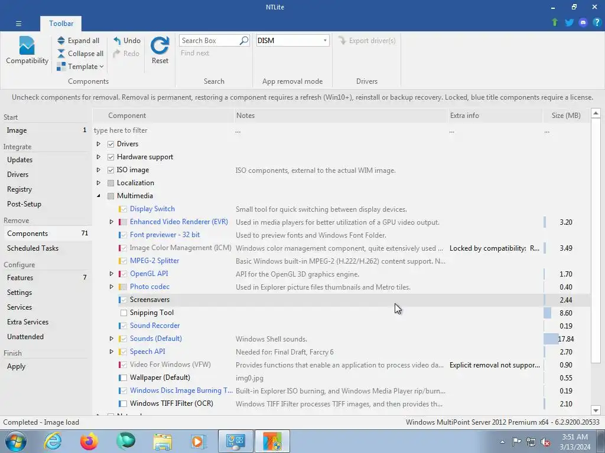Image resolution: width=605 pixels, height=453 pixels.
Task: Select the Toolbar ribbon tab
Action: [x=61, y=24]
